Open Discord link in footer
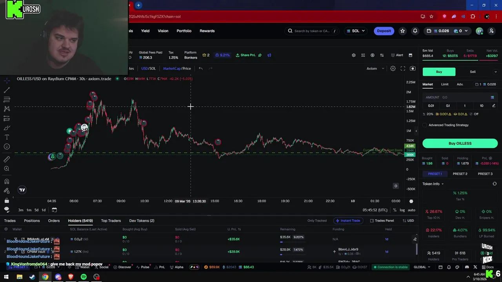The image size is (502, 282). coord(467,267)
